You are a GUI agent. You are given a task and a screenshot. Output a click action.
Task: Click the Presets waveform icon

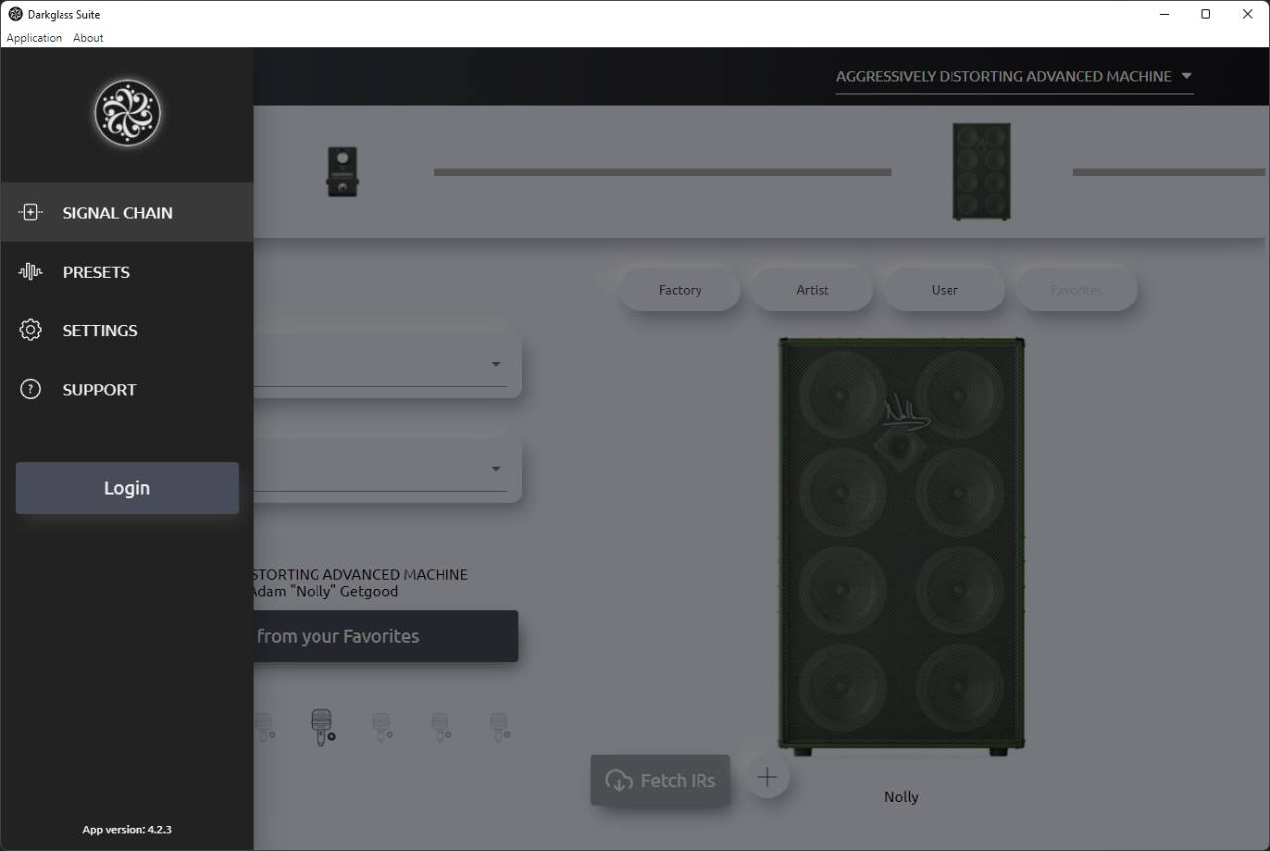click(31, 272)
